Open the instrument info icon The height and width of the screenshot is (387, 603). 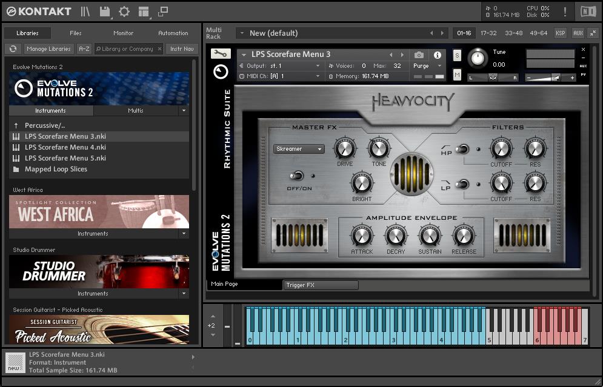[x=437, y=55]
